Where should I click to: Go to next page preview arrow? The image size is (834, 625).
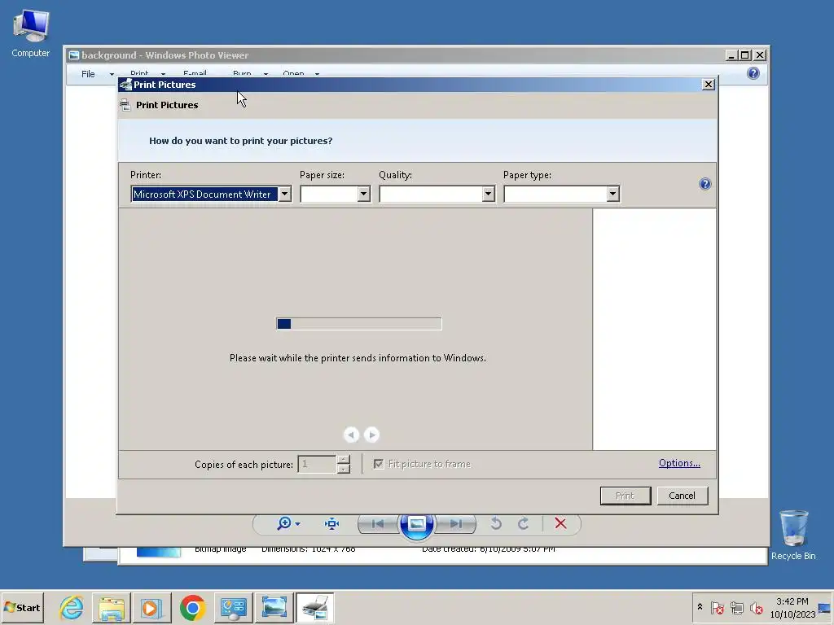(371, 435)
